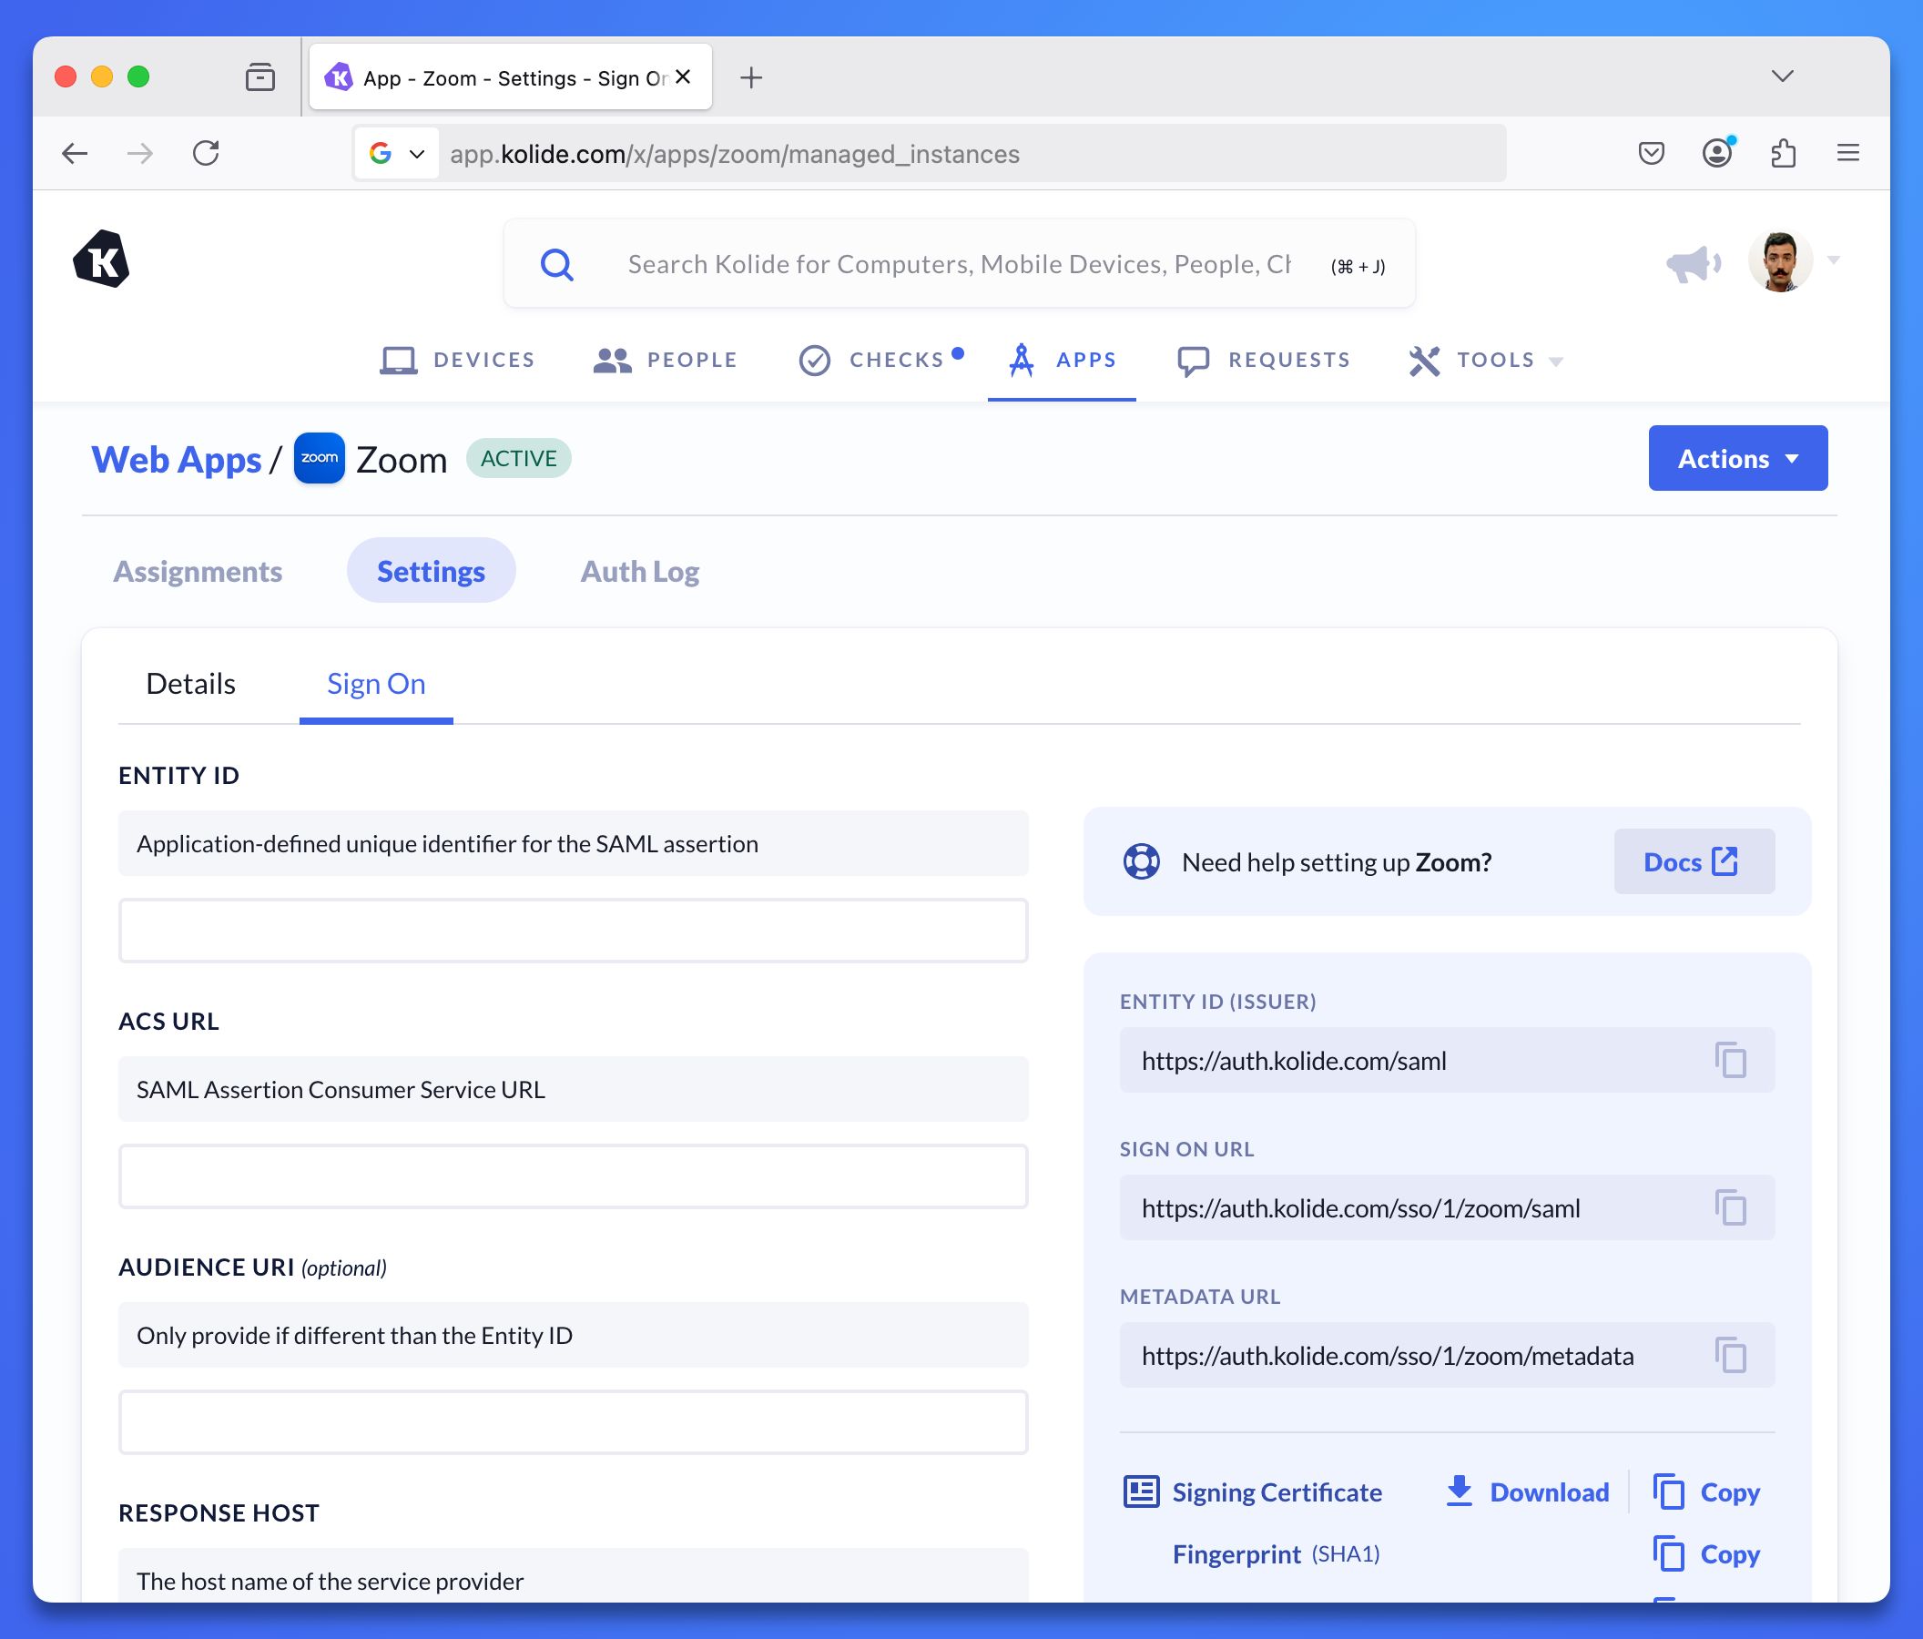
Task: Go to the Assignments tab
Action: point(198,572)
